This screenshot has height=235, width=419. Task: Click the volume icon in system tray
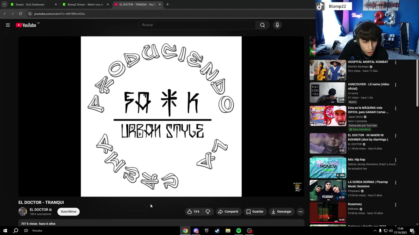pyautogui.click(x=391, y=231)
